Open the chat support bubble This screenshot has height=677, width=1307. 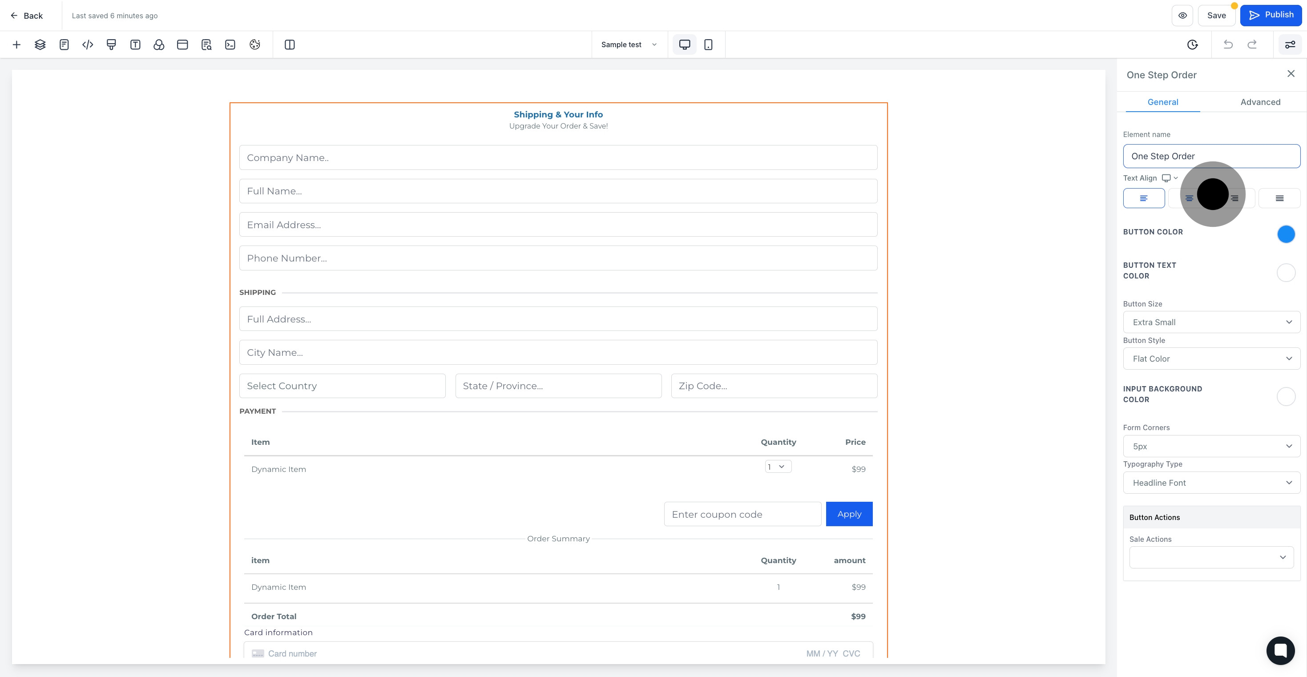(1280, 650)
